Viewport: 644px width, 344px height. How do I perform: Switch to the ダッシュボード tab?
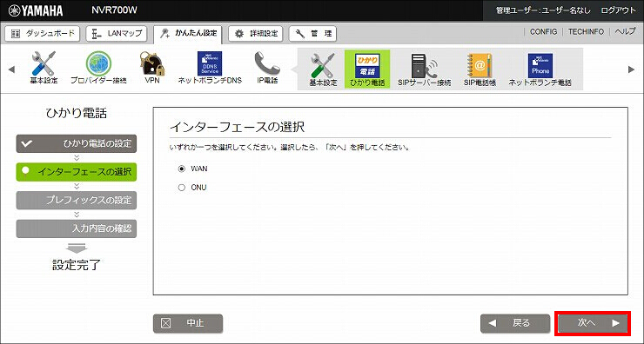pos(43,34)
